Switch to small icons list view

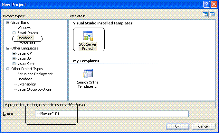pyautogui.click(x=212, y=14)
